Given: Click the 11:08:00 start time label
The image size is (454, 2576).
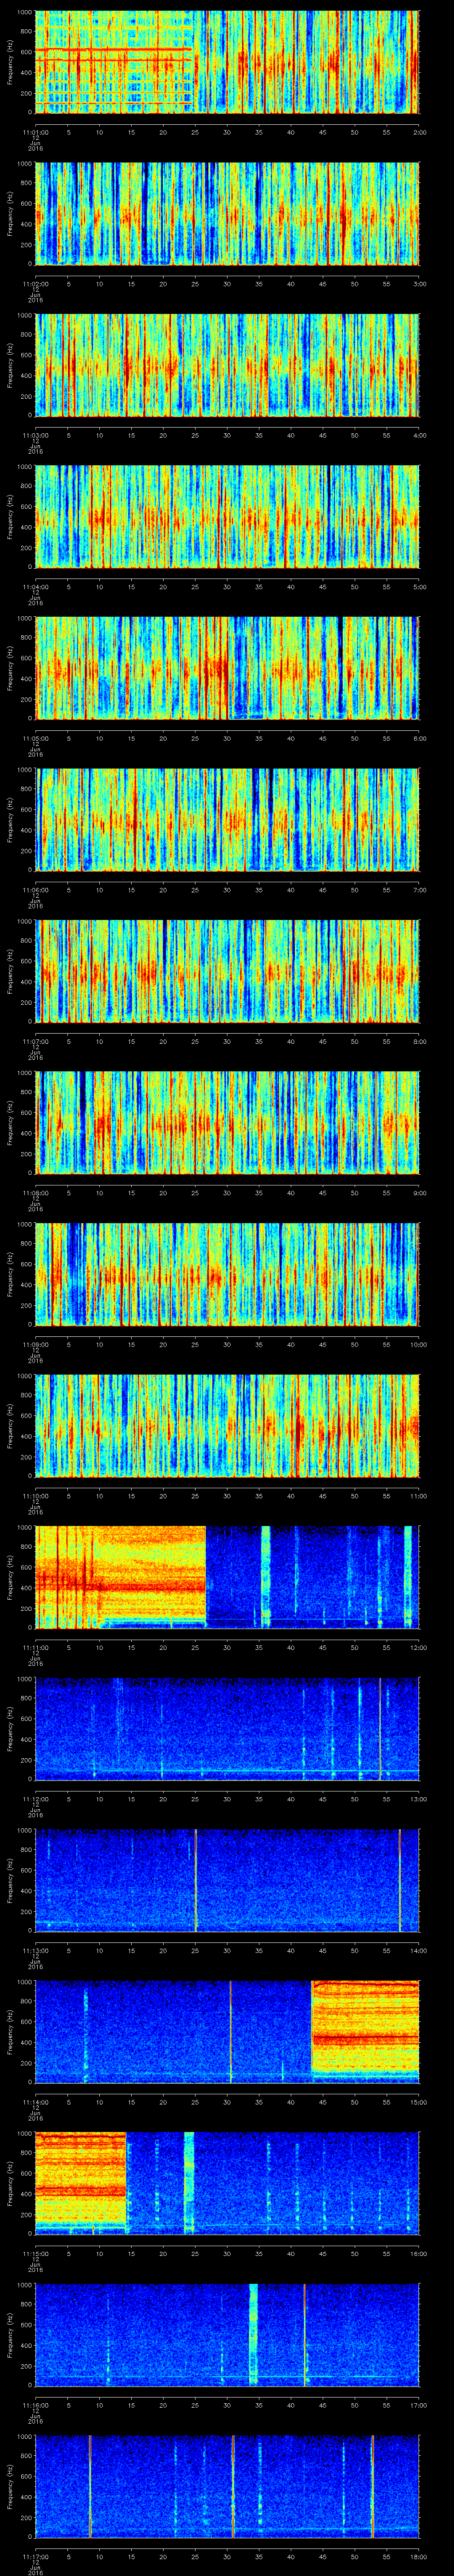Looking at the screenshot, I should (x=36, y=1193).
